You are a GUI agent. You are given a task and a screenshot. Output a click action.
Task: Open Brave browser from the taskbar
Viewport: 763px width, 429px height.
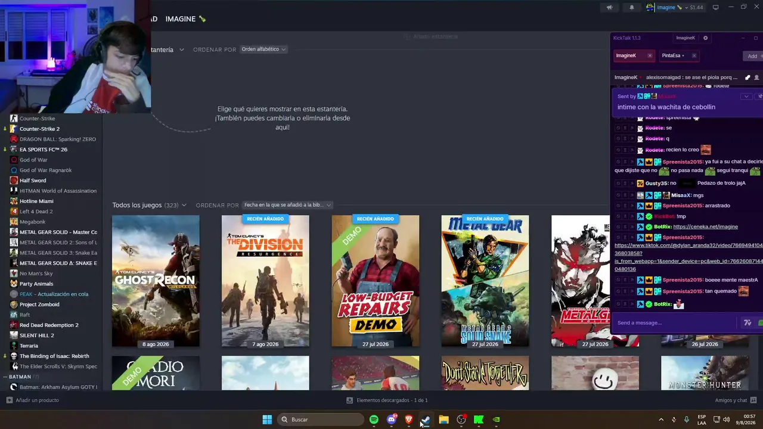click(409, 419)
